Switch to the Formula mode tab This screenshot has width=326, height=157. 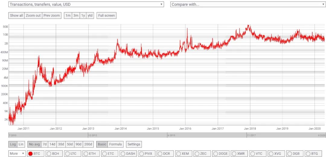pos(115,144)
